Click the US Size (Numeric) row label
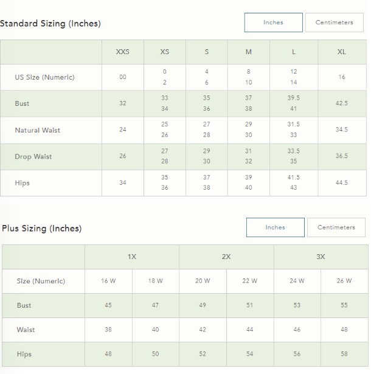 pos(44,77)
